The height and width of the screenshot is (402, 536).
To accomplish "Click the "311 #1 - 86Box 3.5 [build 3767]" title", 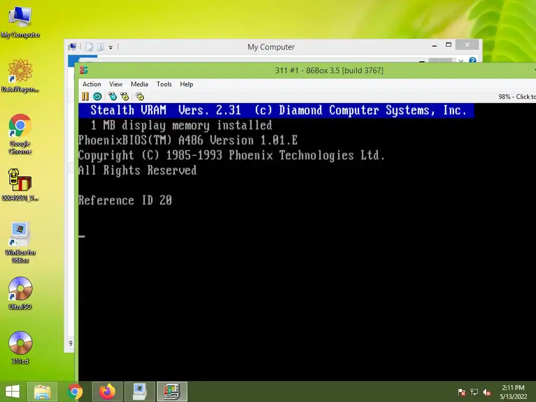I will point(329,71).
